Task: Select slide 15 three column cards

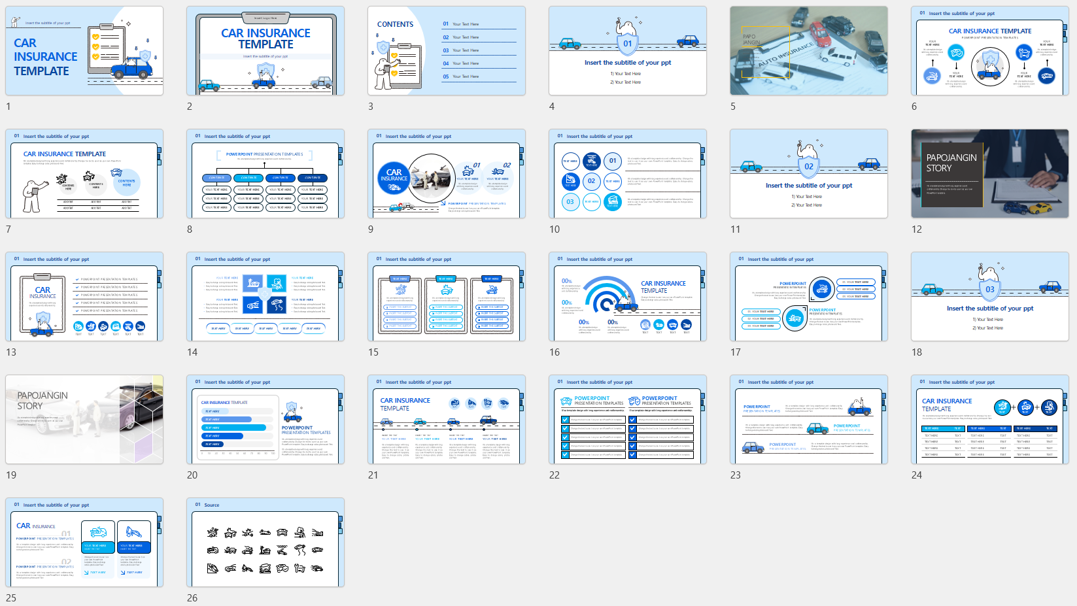Action: [x=447, y=297]
